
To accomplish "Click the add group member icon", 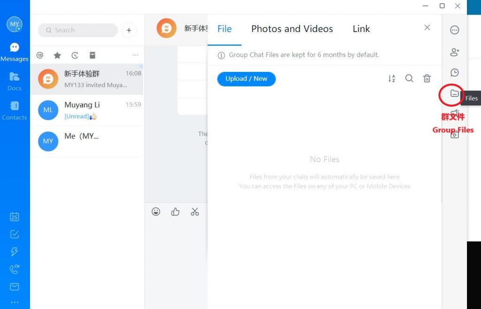I will click(x=454, y=52).
